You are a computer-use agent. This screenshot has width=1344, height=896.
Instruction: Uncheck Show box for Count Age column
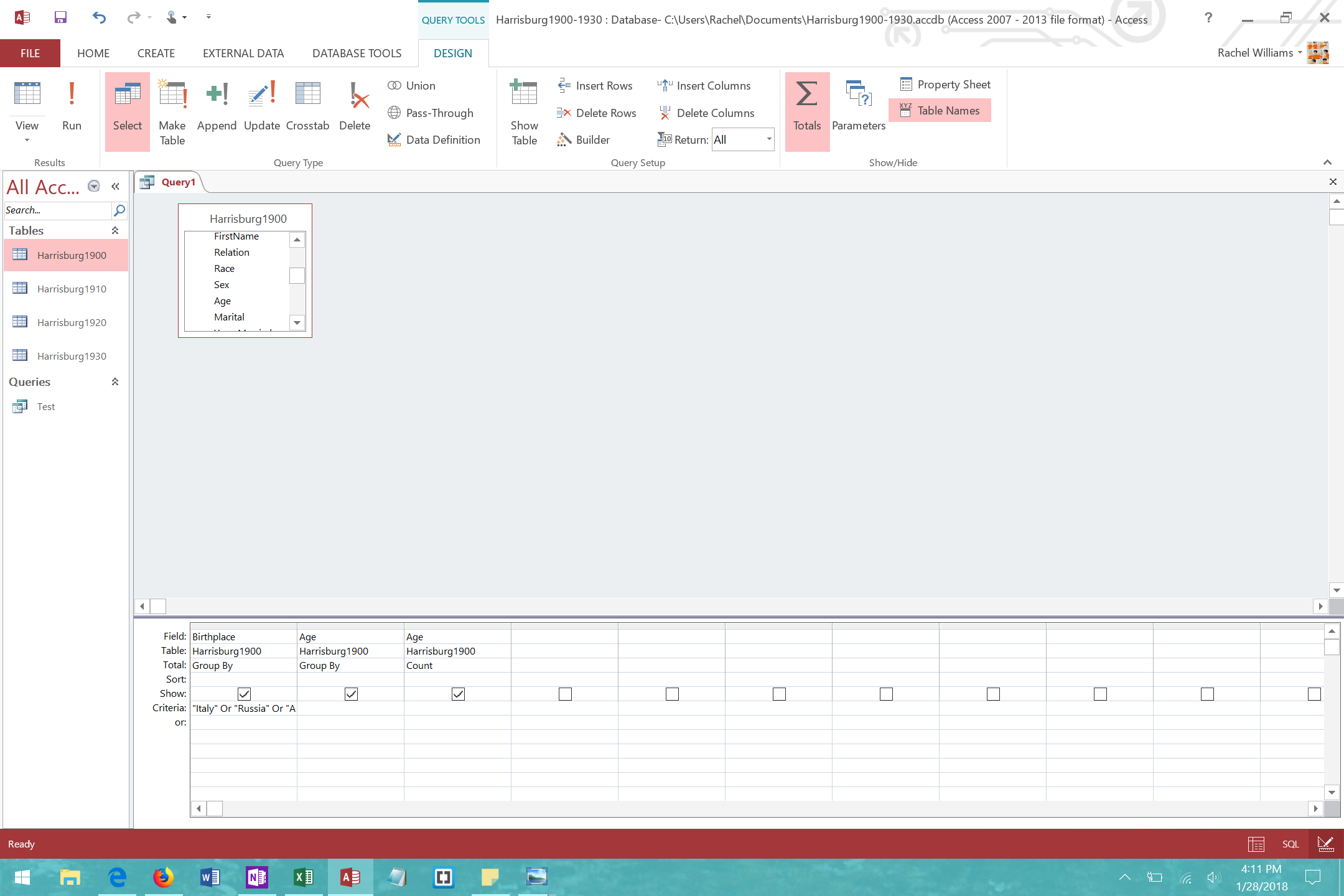[x=458, y=694]
